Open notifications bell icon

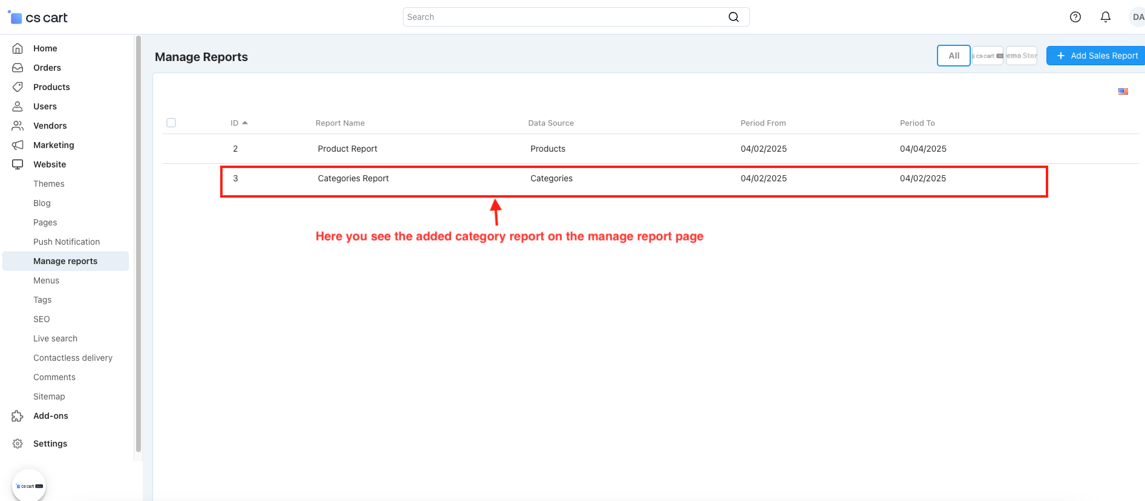[1105, 17]
